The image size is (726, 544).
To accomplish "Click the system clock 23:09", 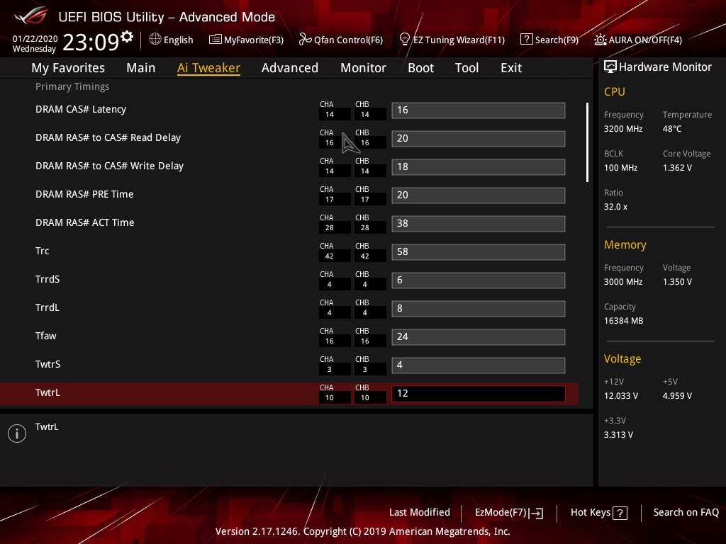I will [x=91, y=42].
